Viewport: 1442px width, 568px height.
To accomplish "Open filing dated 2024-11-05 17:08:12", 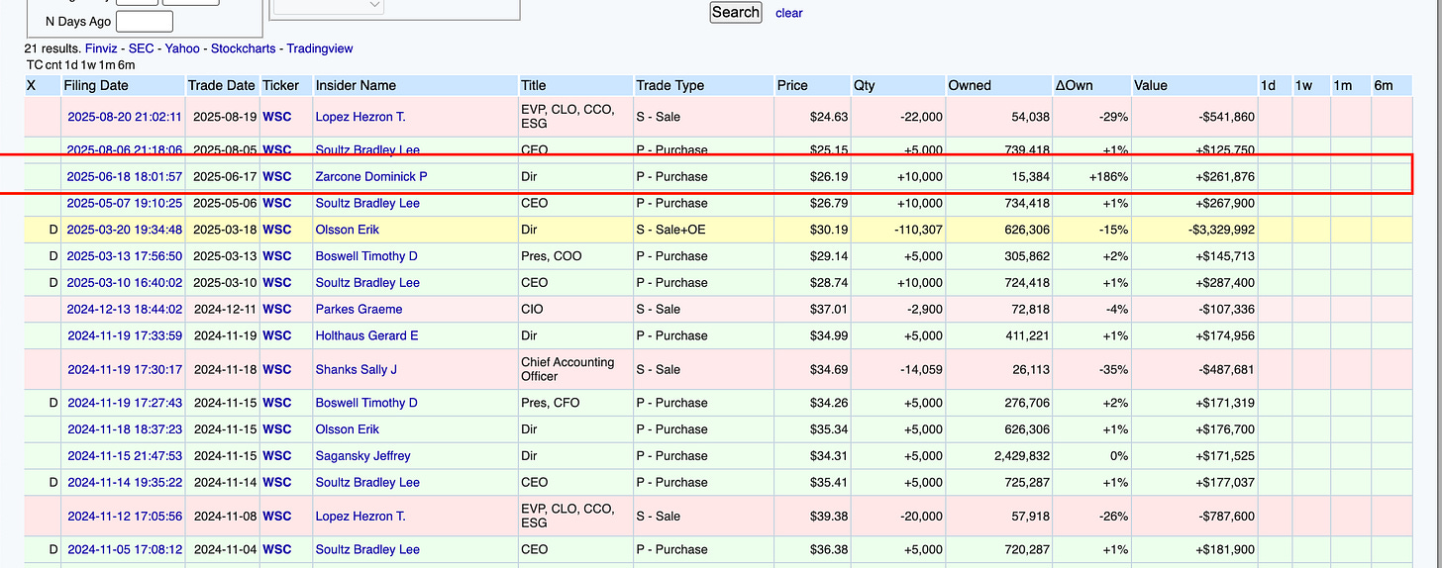I will [125, 550].
